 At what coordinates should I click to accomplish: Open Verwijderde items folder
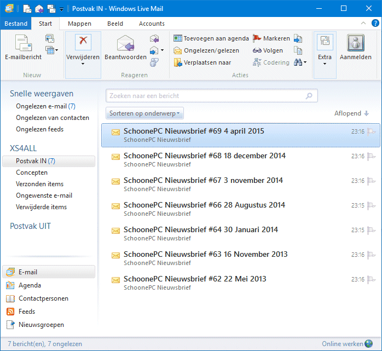point(41,206)
